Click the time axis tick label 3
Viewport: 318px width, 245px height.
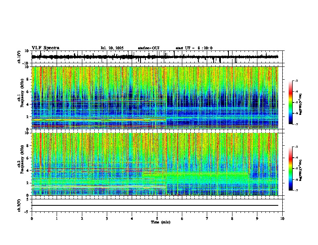(x=107, y=219)
